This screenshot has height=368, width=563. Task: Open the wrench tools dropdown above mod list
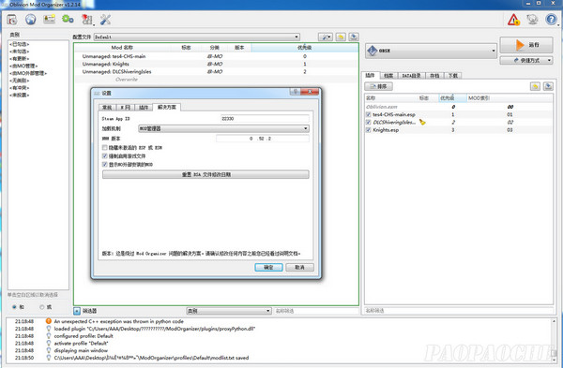[326, 37]
